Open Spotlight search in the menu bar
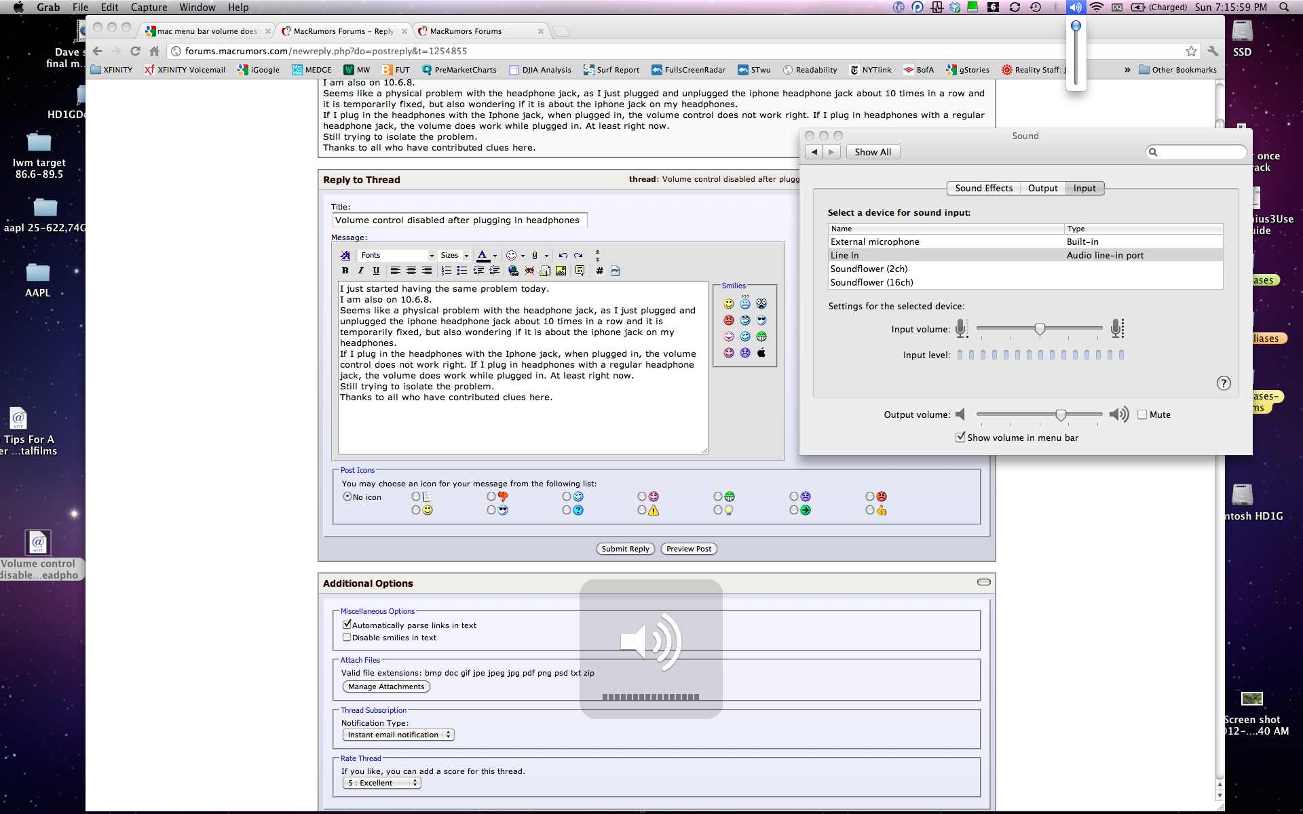The width and height of the screenshot is (1303, 814). 1283,7
